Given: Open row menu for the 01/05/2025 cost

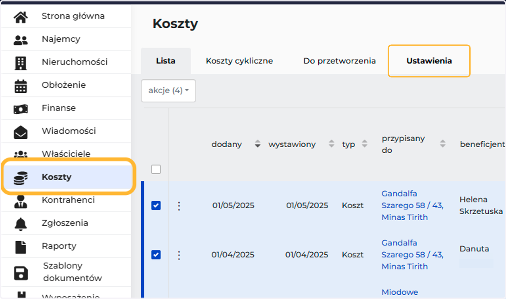Looking at the screenshot, I should (179, 206).
